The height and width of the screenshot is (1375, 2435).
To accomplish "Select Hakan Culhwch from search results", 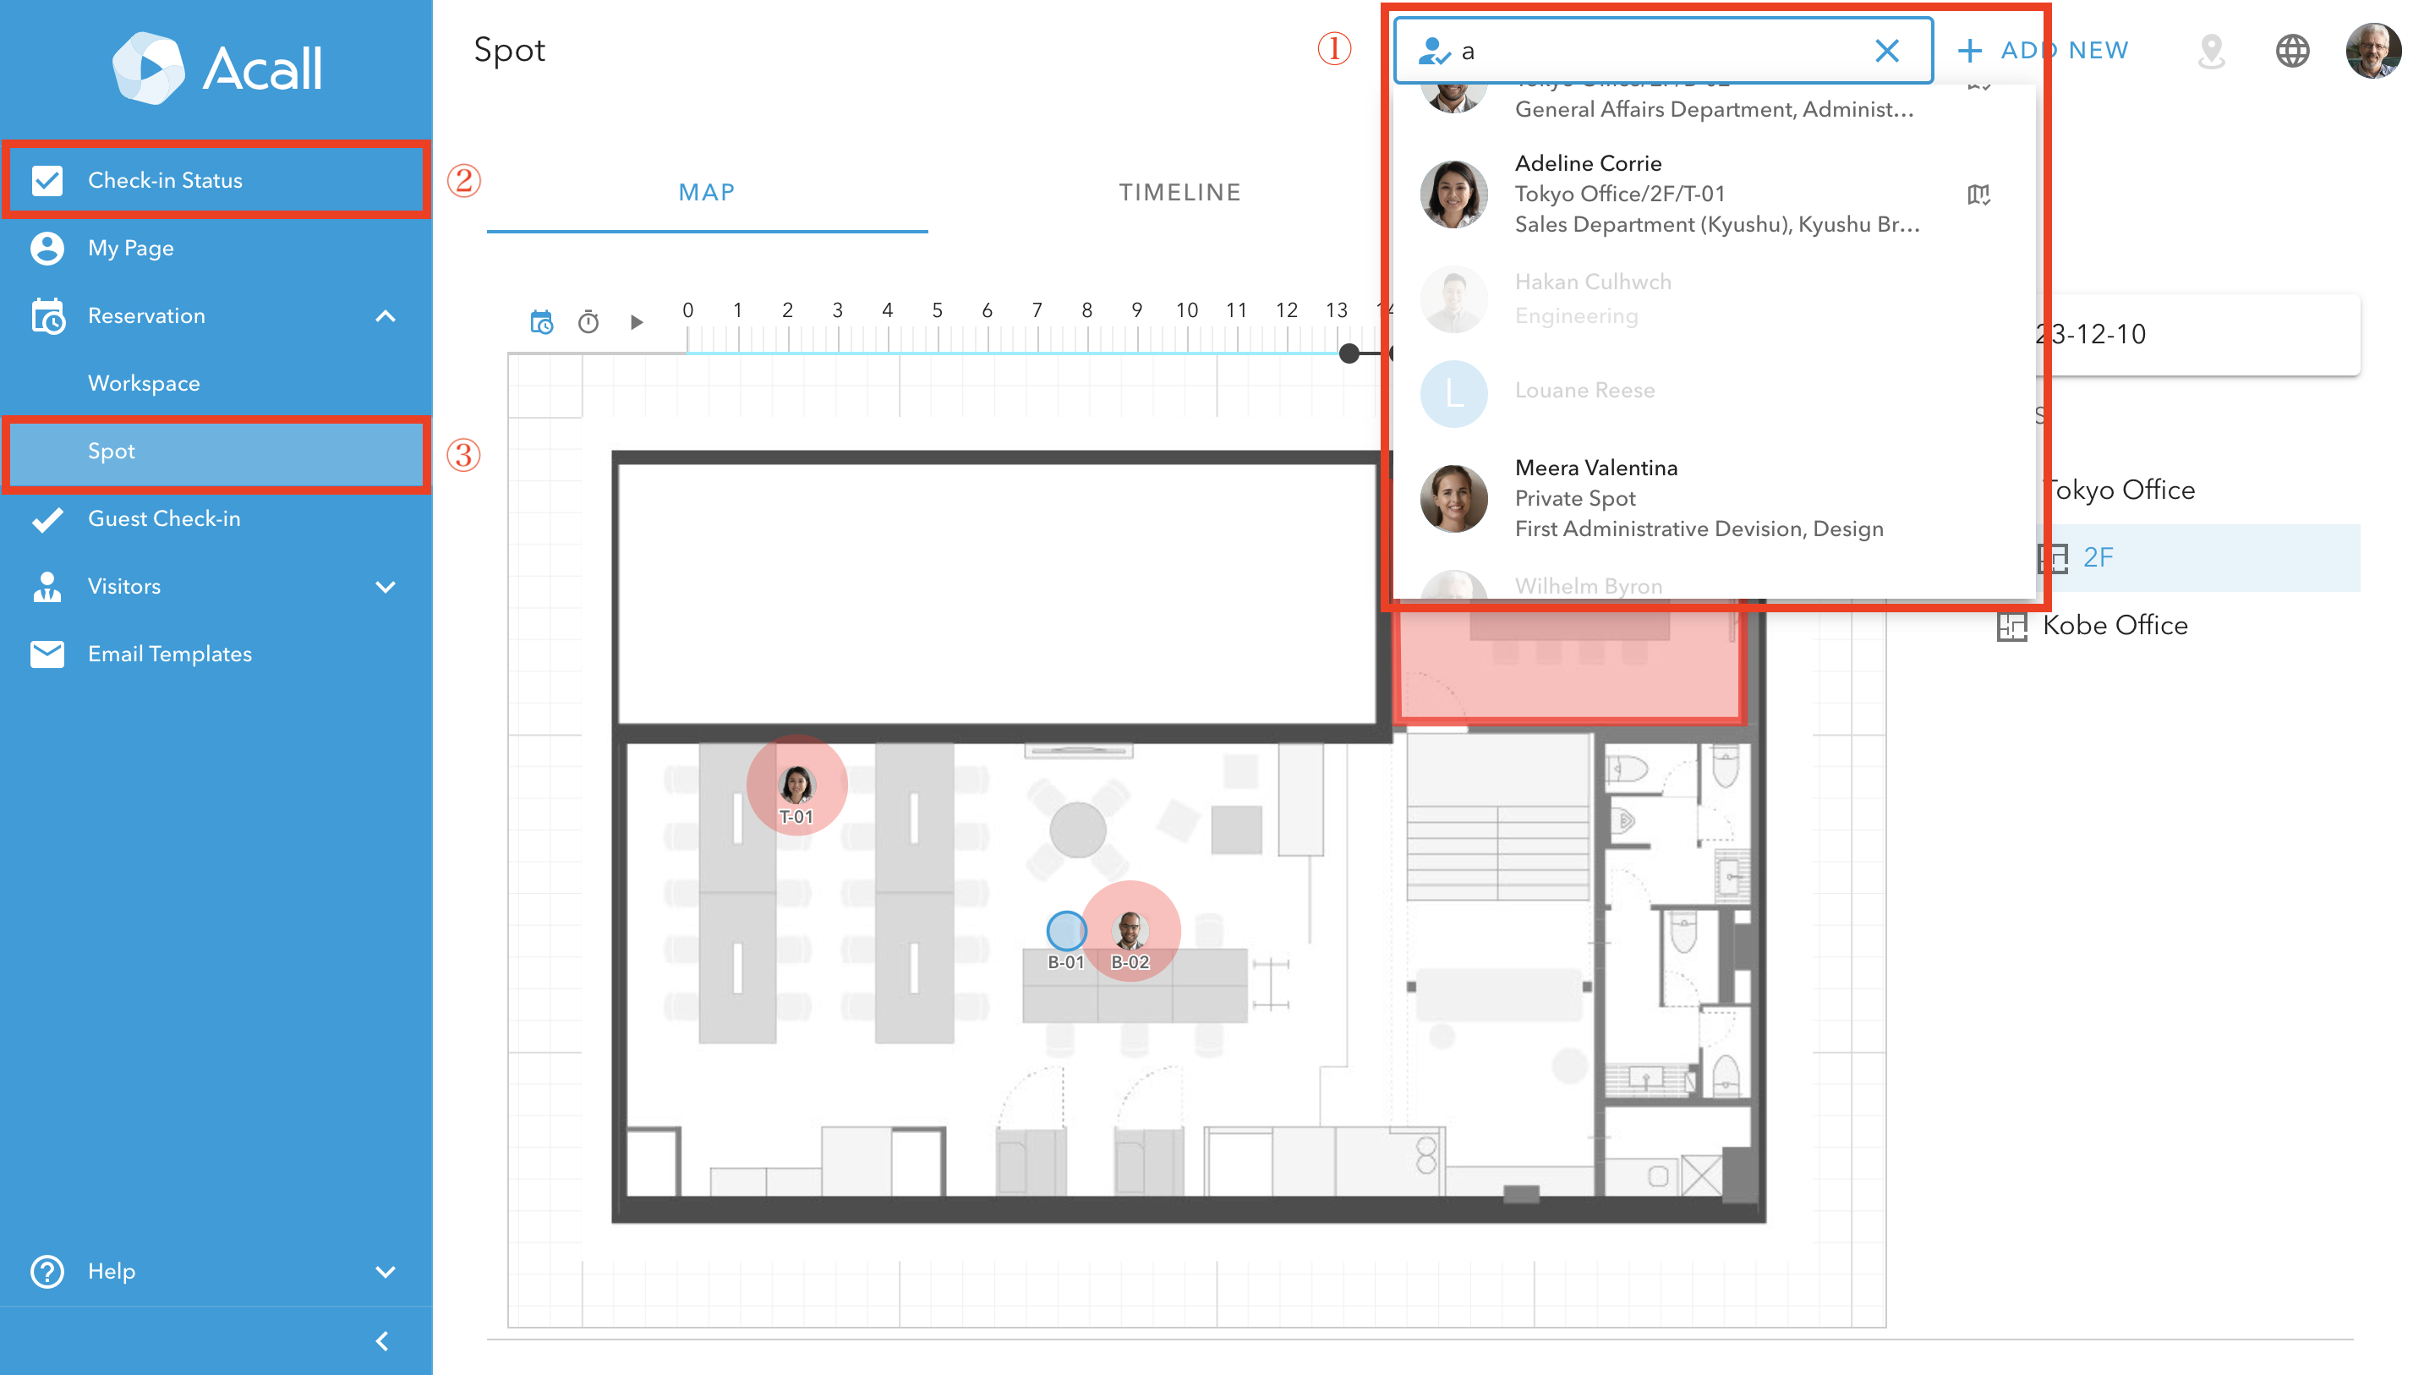I will click(x=1713, y=298).
